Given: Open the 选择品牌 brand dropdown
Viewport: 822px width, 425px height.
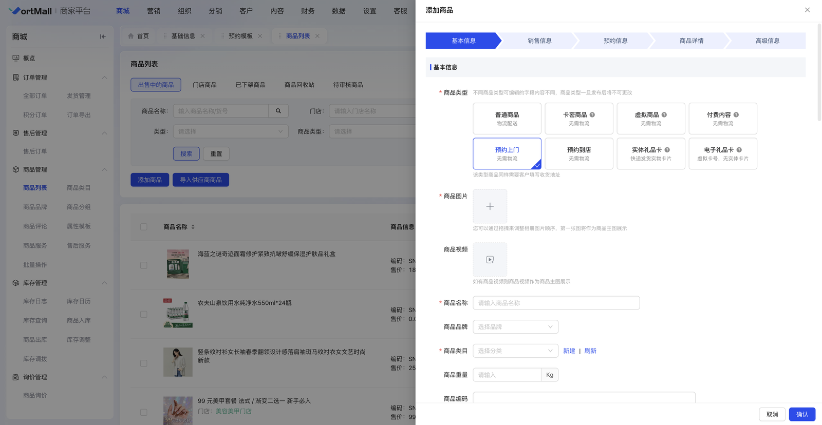Looking at the screenshot, I should [x=515, y=327].
